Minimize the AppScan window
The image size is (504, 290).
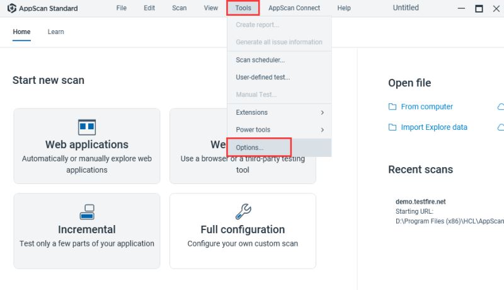tap(461, 8)
